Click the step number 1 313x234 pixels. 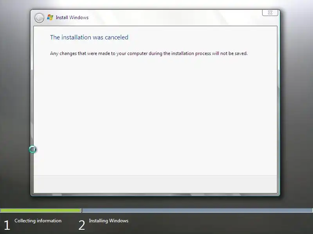[7, 225]
